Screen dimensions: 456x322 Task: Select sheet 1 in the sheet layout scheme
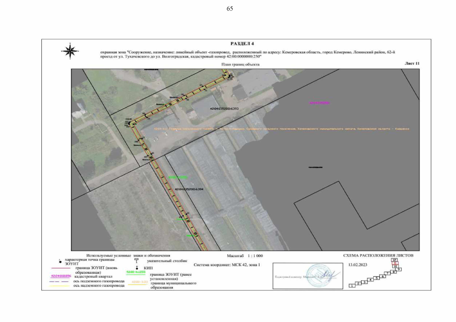pos(351,286)
